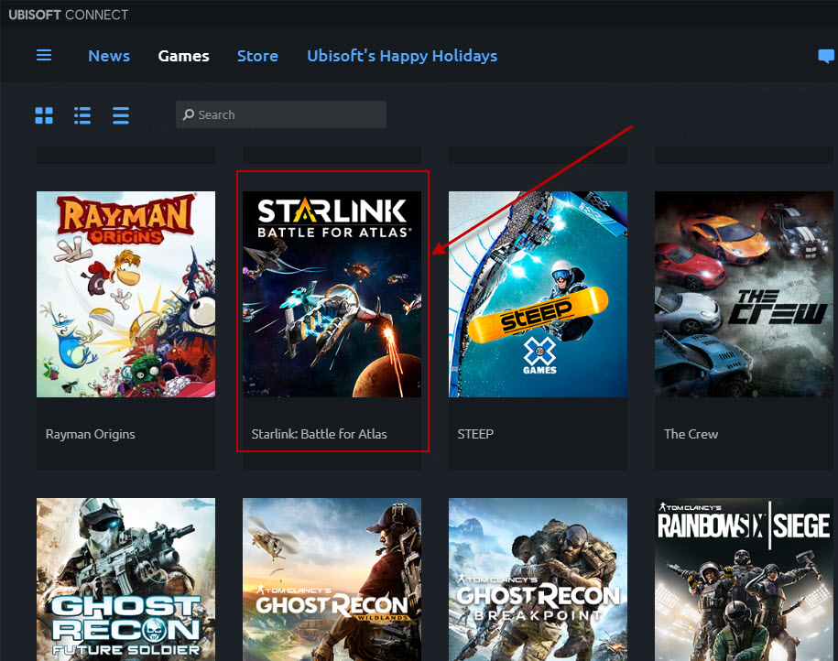Open the chat bubble icon
838x661 pixels.
coord(826,56)
